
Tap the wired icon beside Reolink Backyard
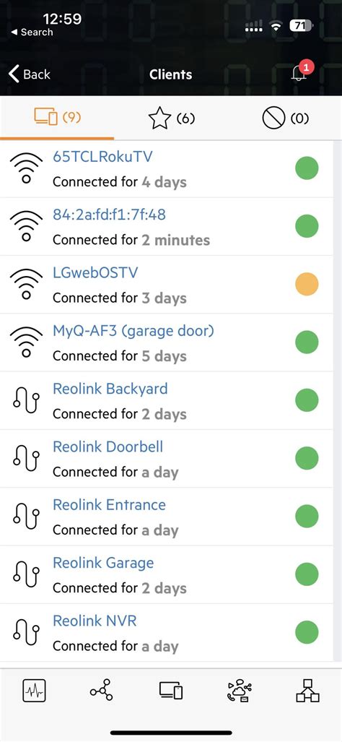coord(26,401)
